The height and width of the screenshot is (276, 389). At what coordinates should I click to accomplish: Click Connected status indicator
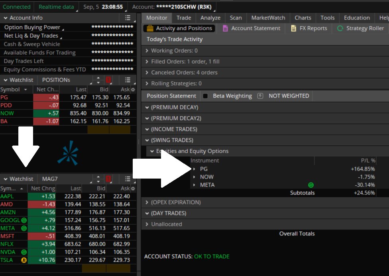coord(17,7)
